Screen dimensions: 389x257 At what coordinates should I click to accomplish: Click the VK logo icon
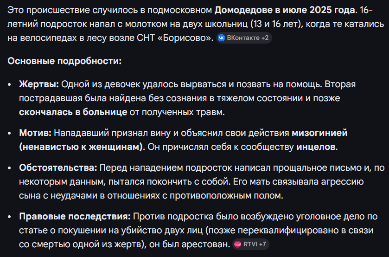[222, 38]
